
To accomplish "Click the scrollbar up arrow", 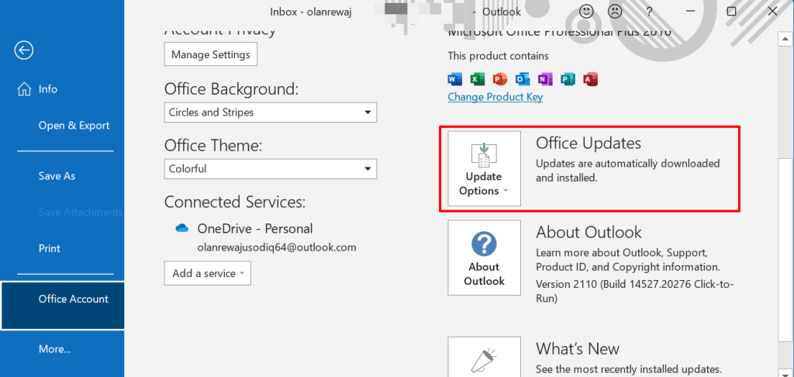I will point(785,39).
